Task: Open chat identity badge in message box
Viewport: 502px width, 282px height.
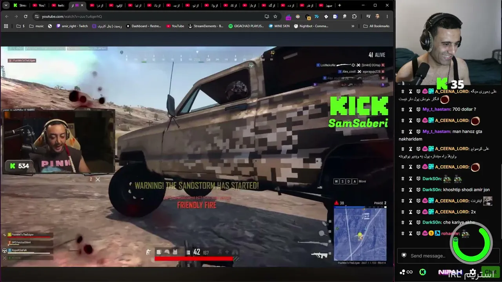Action: (404, 255)
